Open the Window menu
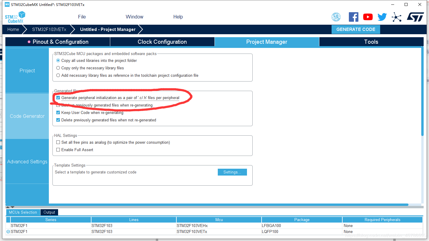The image size is (429, 241). click(x=134, y=17)
